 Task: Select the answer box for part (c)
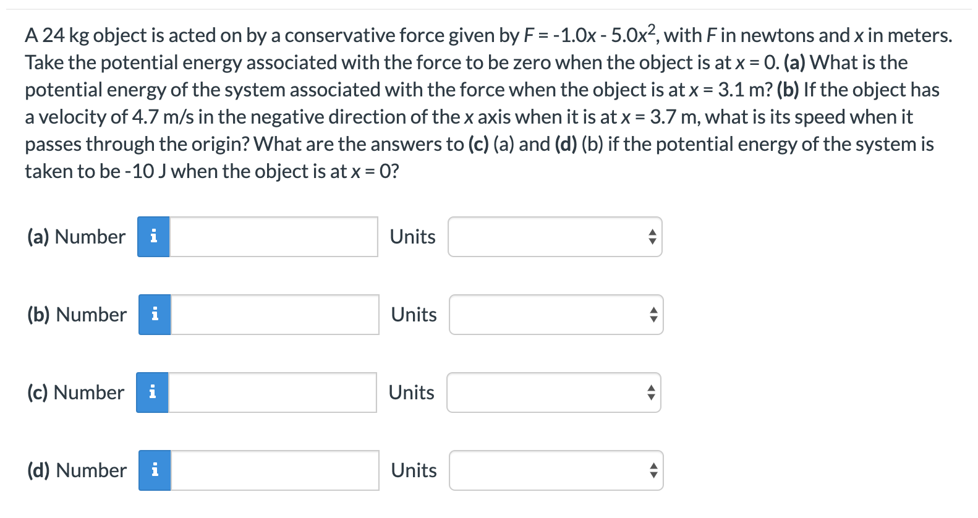[x=272, y=392]
